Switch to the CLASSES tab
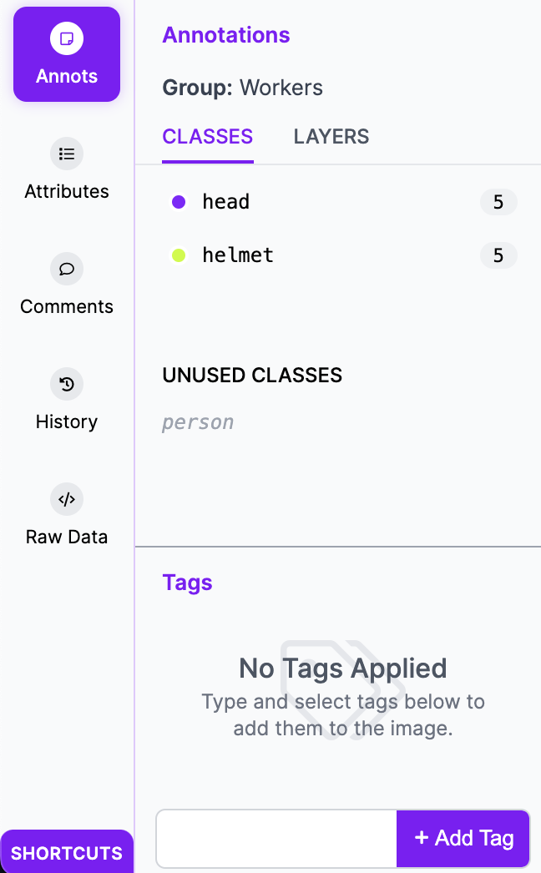541x873 pixels. [207, 136]
